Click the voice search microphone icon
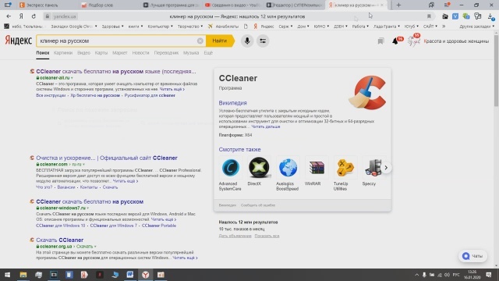The height and width of the screenshot is (281, 499). click(247, 41)
